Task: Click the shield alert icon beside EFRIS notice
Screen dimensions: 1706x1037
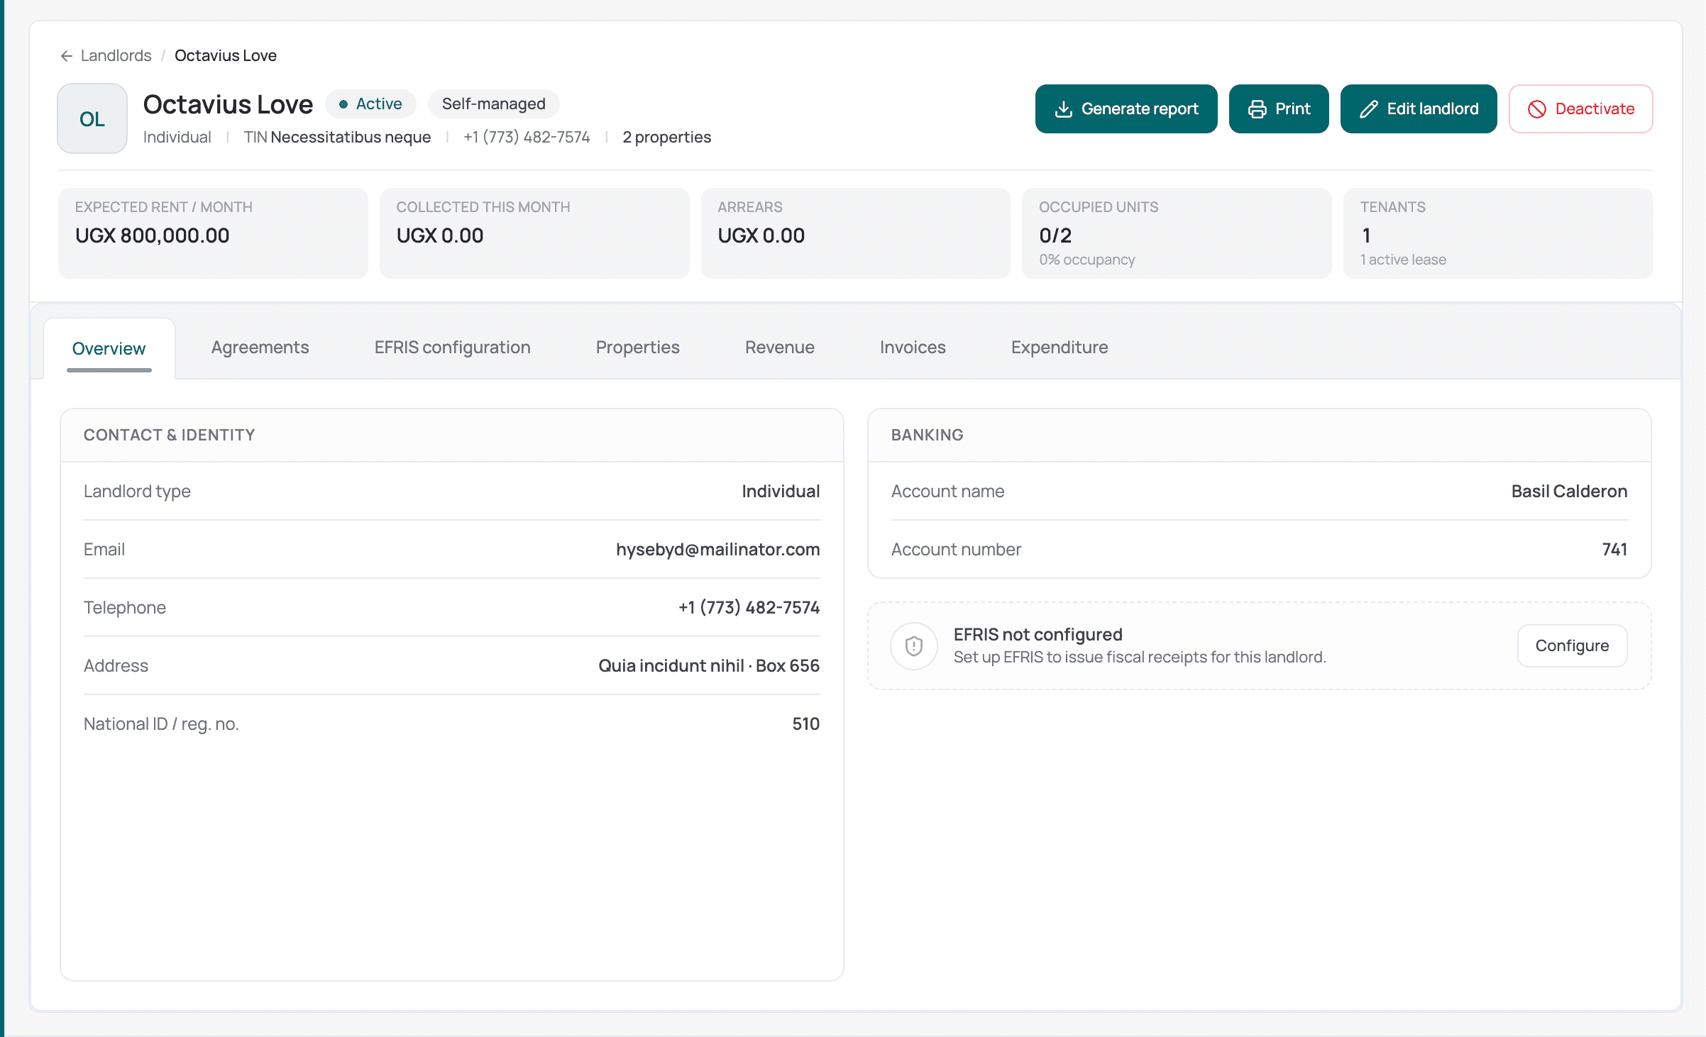Action: pos(914,645)
